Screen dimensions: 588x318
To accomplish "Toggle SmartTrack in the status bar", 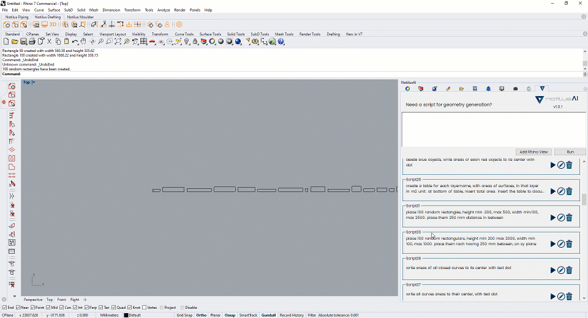I will tap(248, 316).
